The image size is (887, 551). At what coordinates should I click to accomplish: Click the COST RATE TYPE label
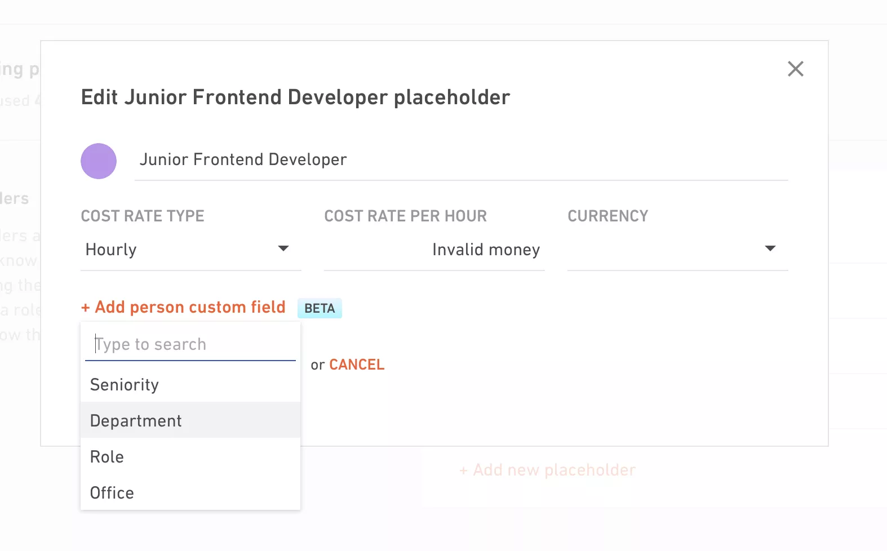coord(143,216)
